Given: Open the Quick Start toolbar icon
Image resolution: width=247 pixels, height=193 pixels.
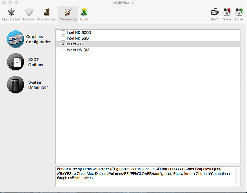Looking at the screenshot, I should point(12,12).
